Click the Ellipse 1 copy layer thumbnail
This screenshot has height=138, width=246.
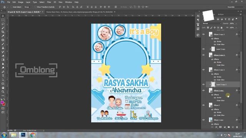click(211, 120)
